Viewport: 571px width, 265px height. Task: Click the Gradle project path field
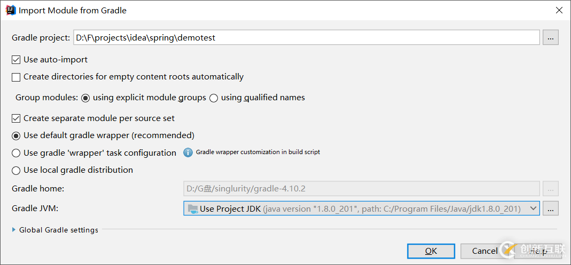click(x=307, y=37)
